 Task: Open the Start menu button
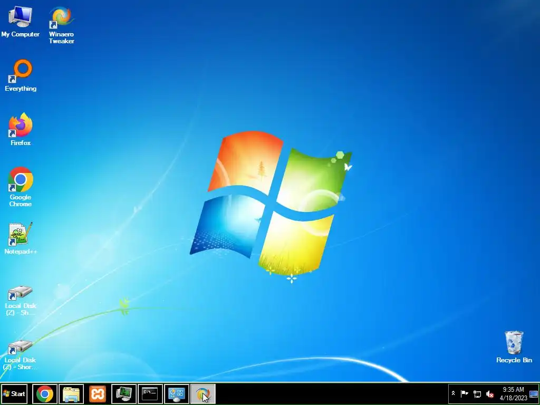click(14, 393)
